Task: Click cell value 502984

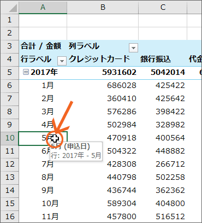Action: (x=122, y=125)
